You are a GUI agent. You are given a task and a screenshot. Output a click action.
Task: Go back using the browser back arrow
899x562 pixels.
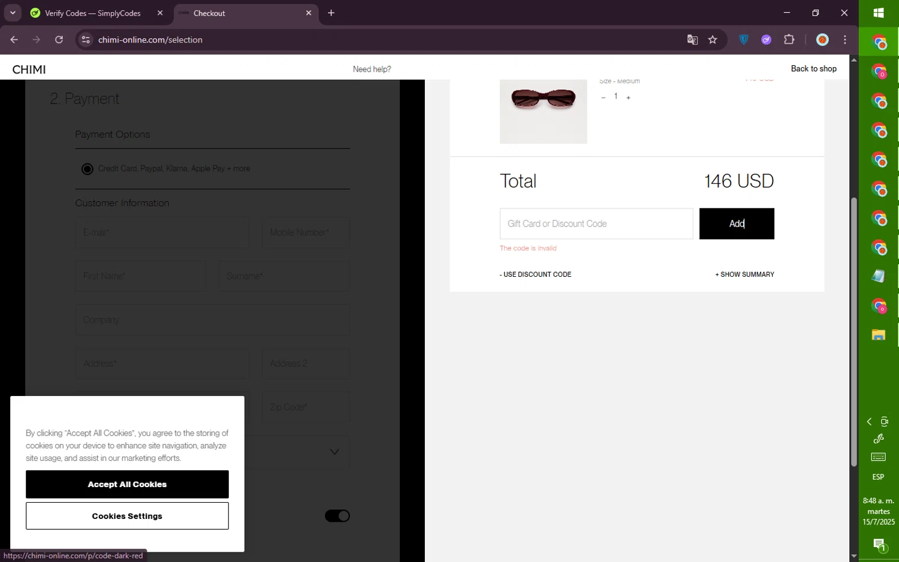click(x=14, y=40)
